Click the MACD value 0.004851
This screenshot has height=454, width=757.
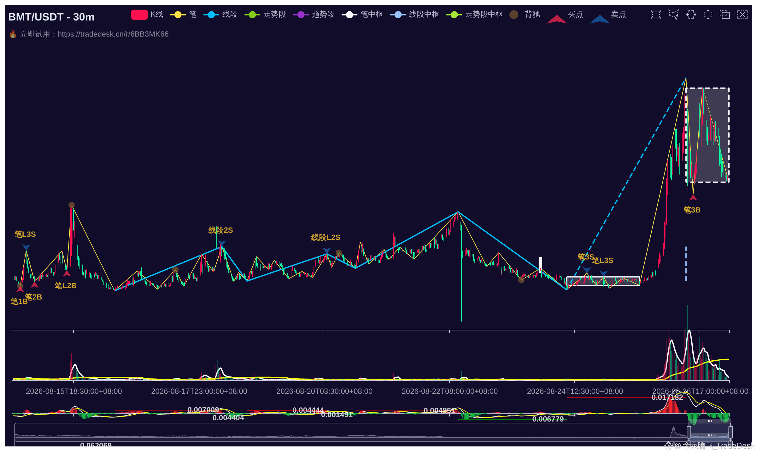coord(439,410)
